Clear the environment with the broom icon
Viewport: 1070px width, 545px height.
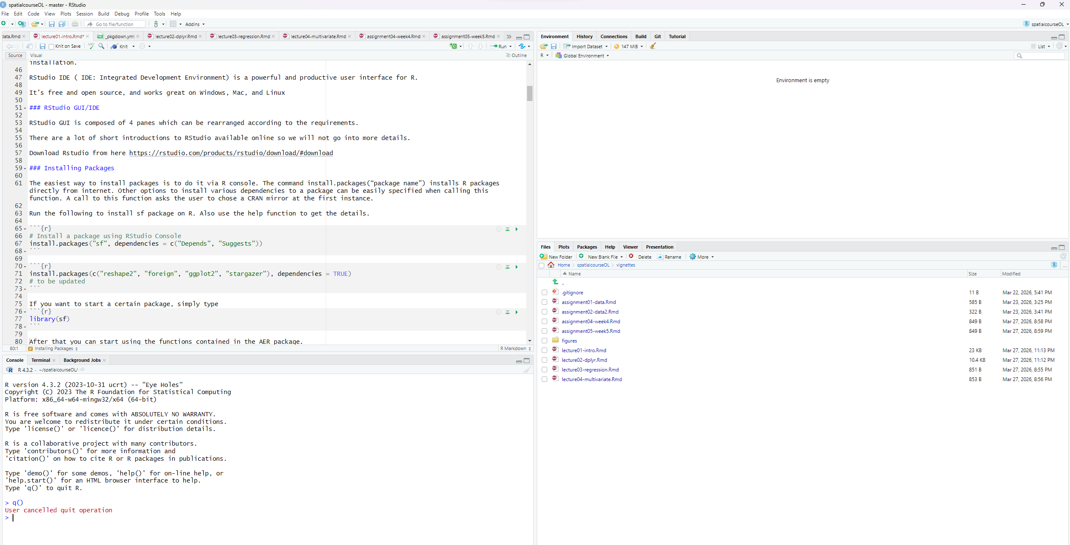click(653, 46)
